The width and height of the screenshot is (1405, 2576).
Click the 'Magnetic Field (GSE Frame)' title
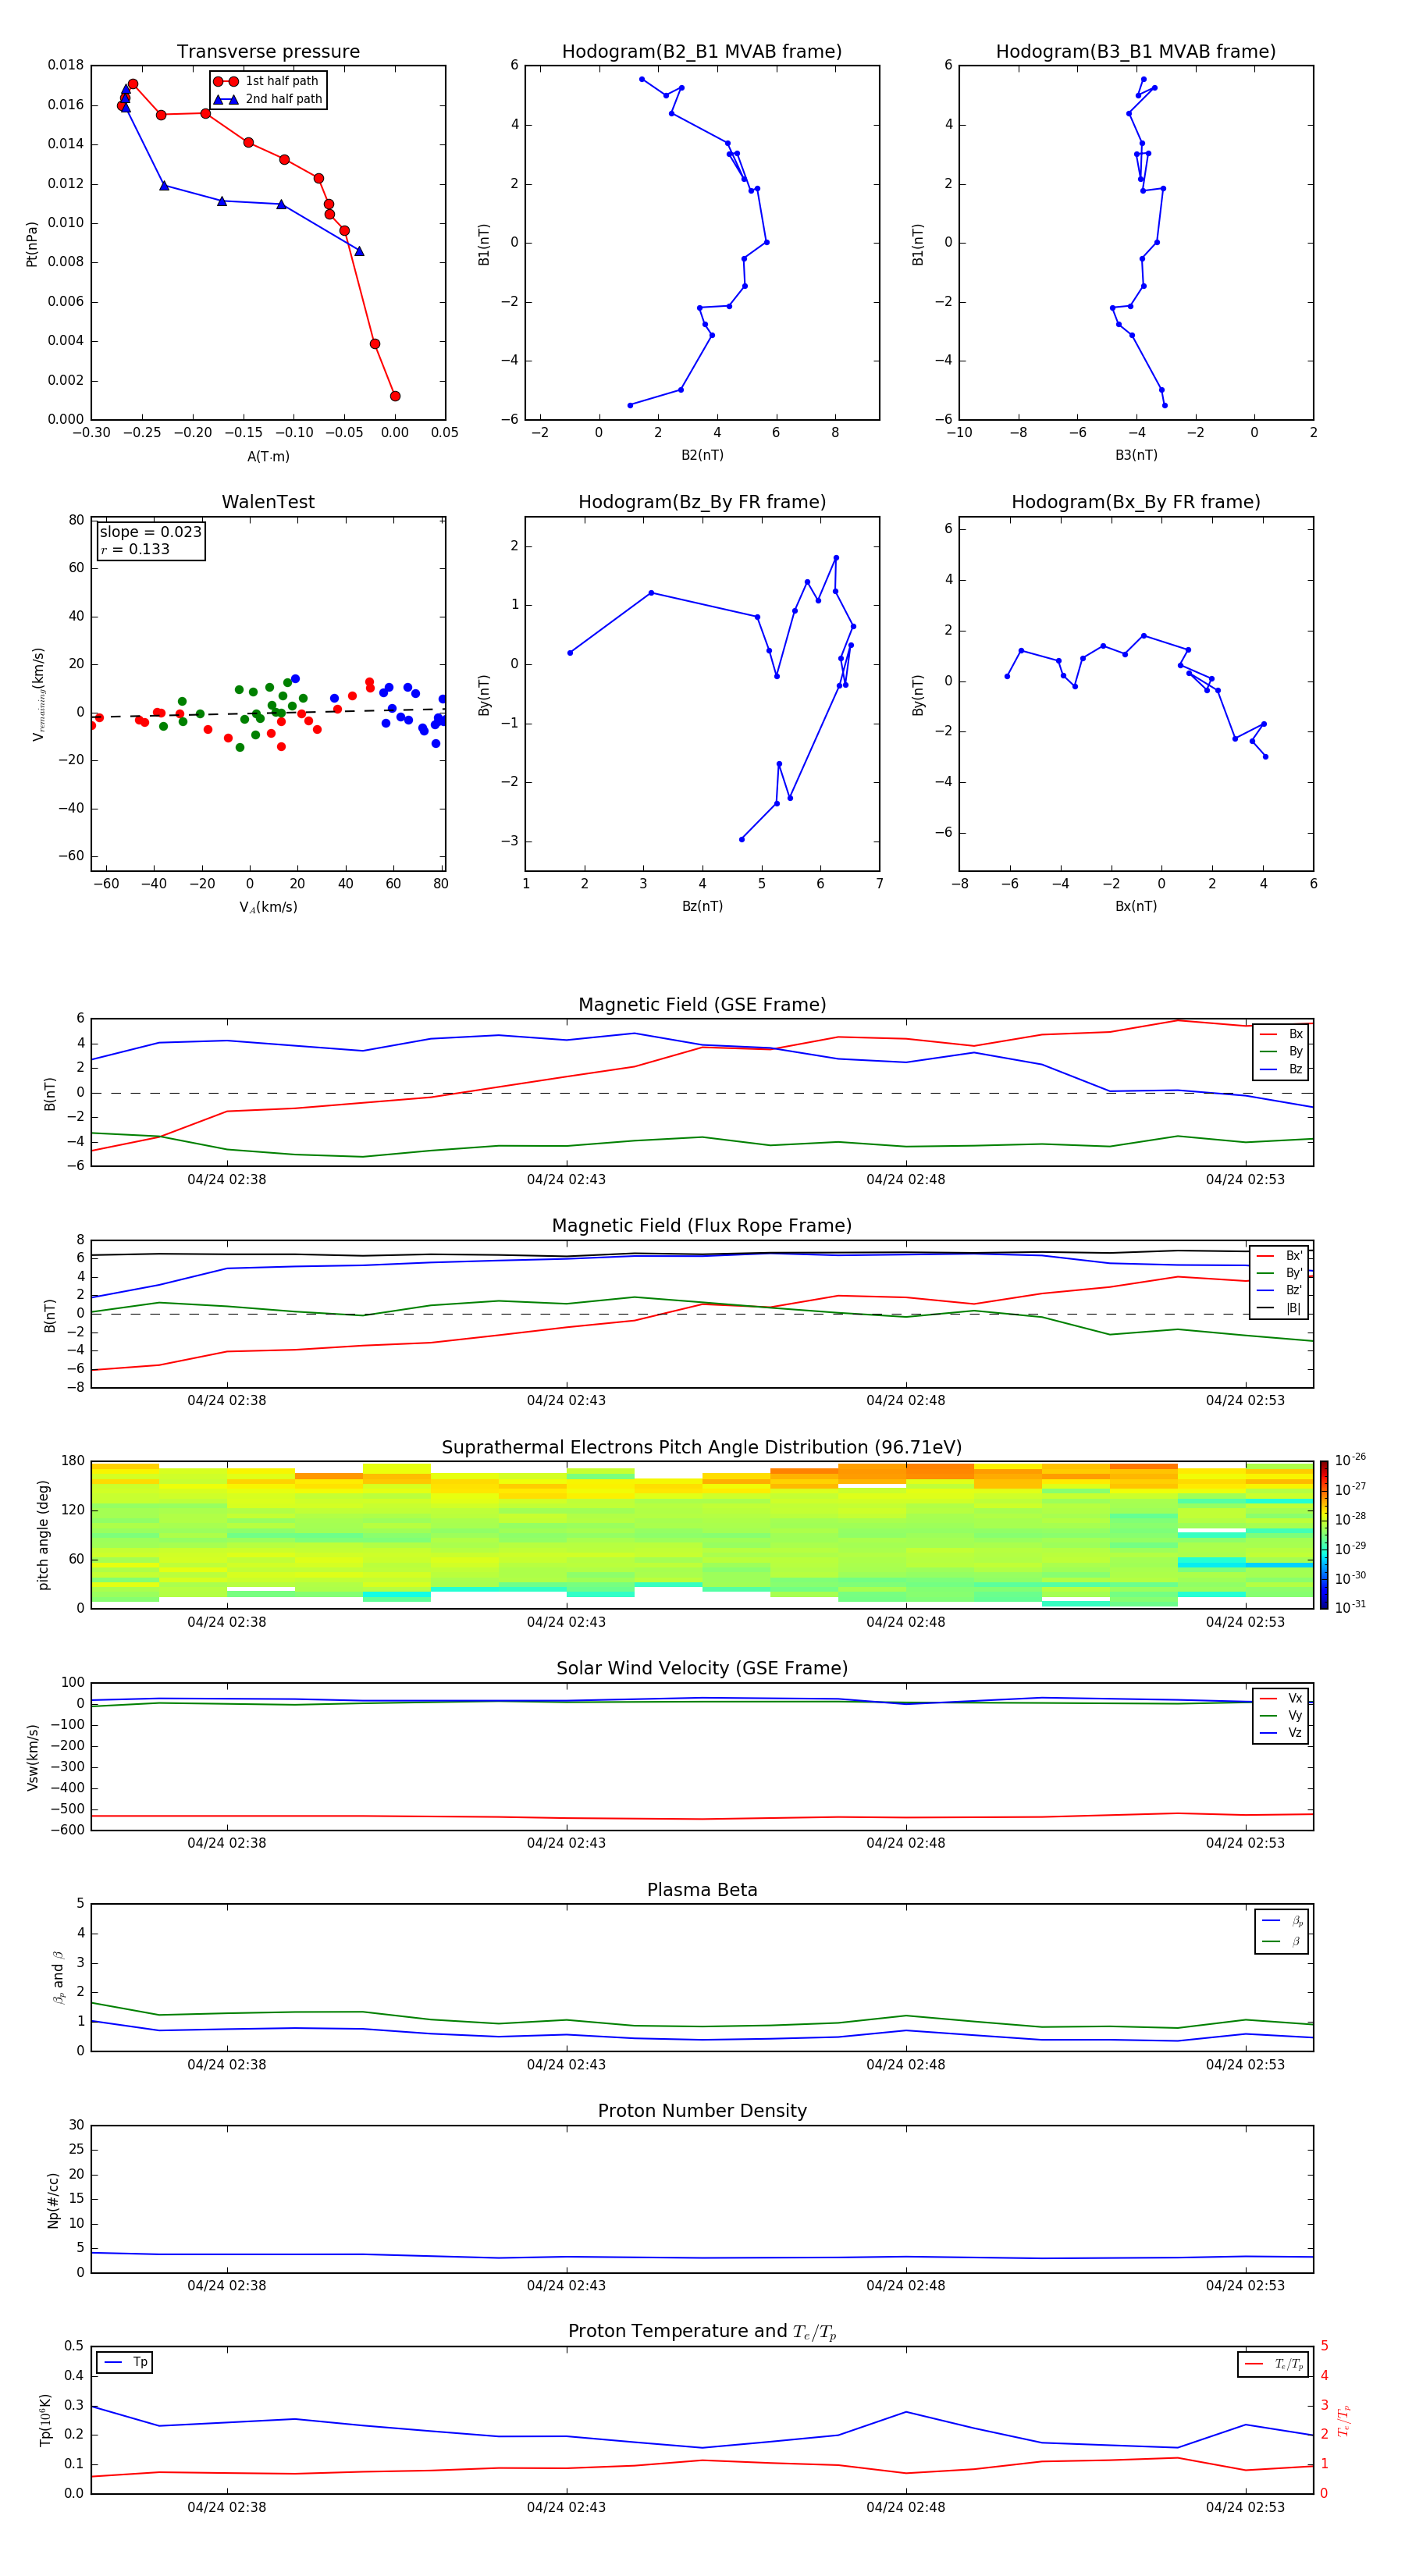[x=702, y=1005]
